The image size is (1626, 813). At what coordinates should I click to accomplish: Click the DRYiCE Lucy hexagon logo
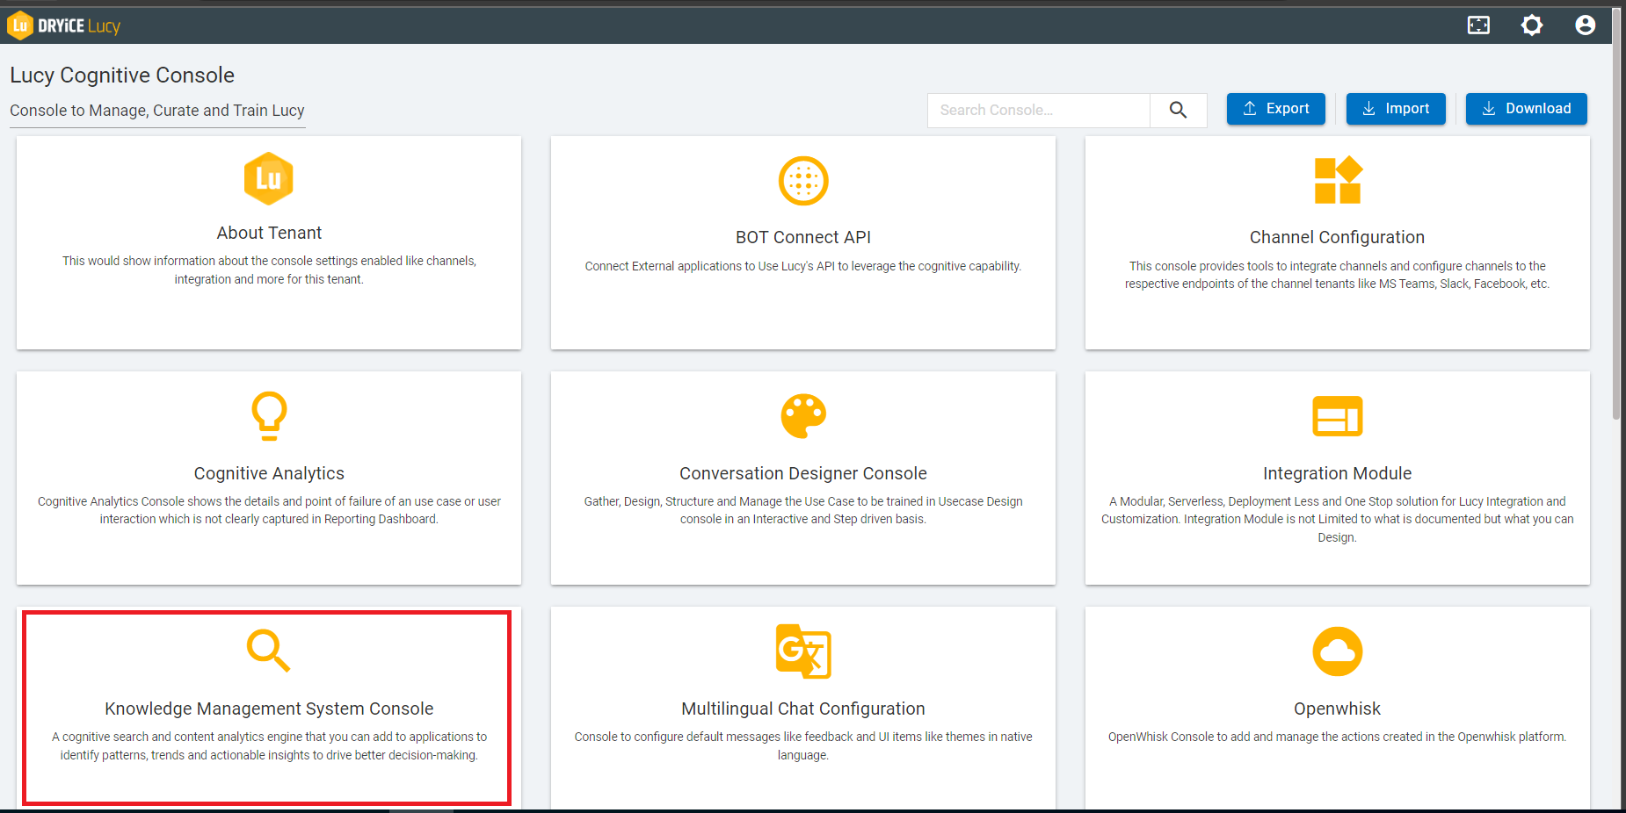(x=19, y=25)
